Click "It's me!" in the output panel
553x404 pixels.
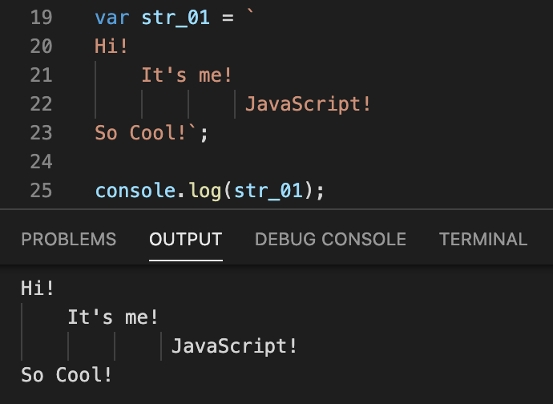pos(113,317)
